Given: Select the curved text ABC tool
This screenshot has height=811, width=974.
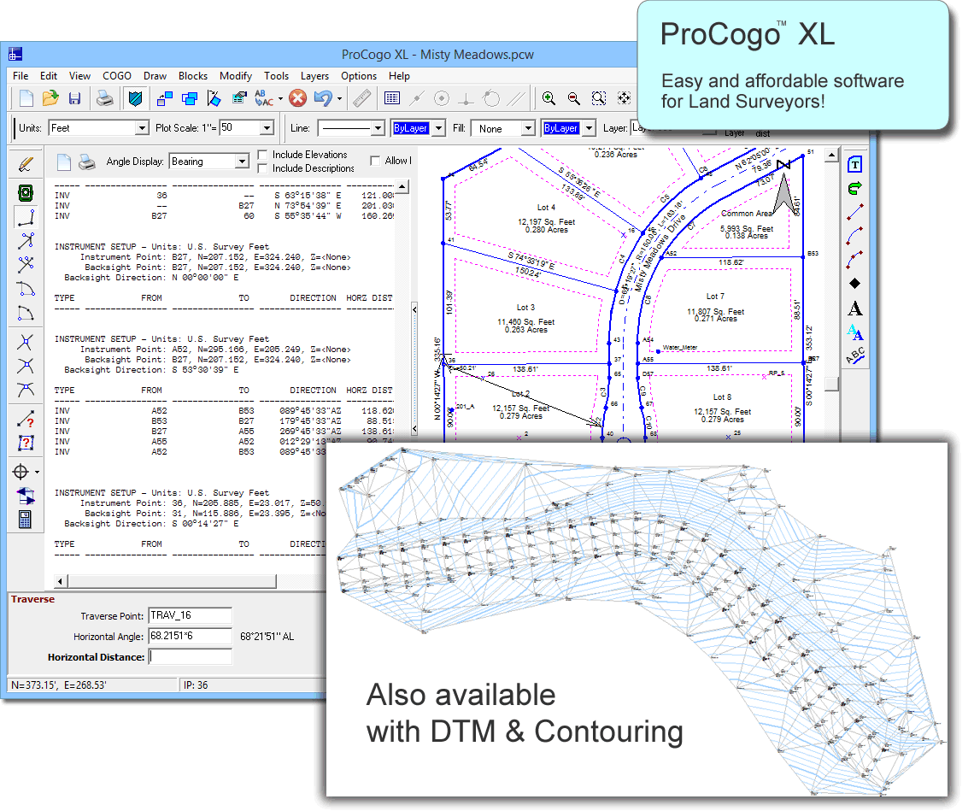Looking at the screenshot, I should (854, 357).
